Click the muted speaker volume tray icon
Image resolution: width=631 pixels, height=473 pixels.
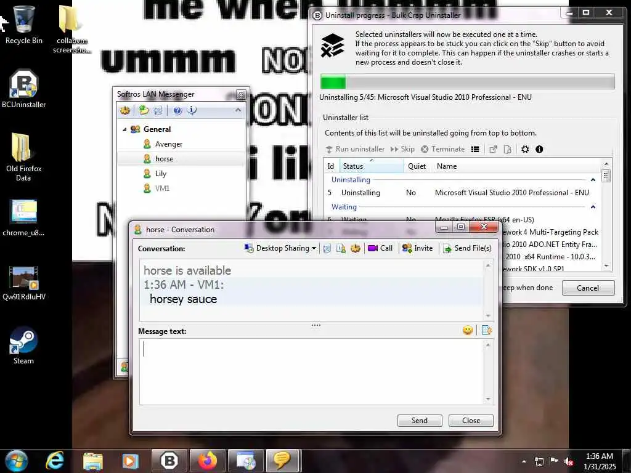pyautogui.click(x=569, y=462)
